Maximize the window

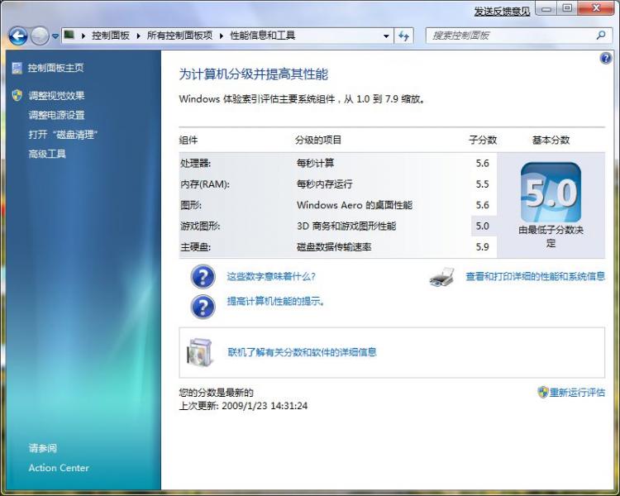pos(567,8)
